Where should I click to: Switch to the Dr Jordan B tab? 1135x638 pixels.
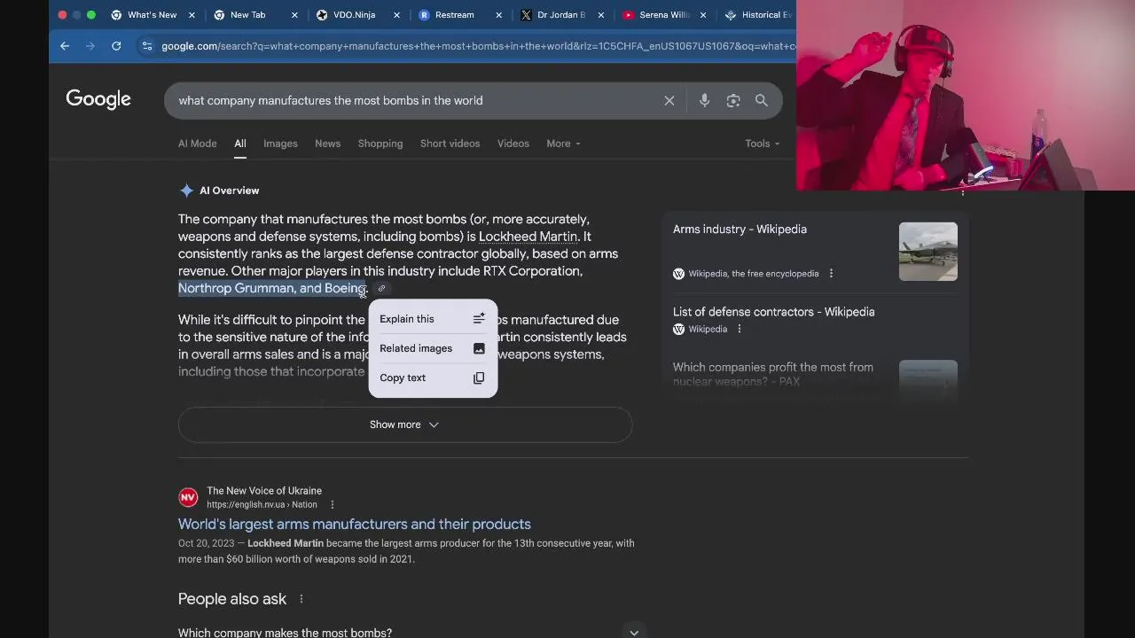pyautogui.click(x=561, y=15)
